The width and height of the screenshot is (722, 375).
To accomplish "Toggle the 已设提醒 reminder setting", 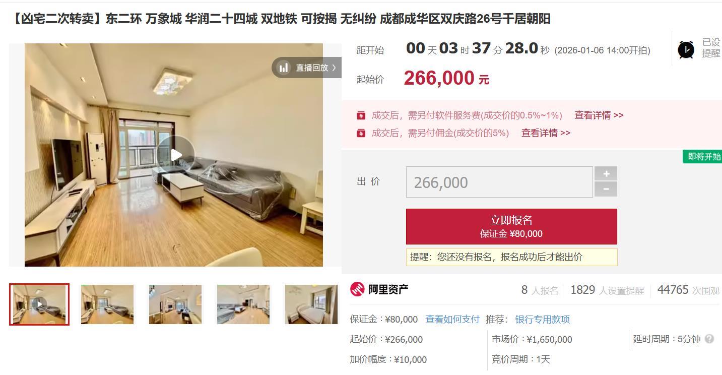I will pos(711,48).
